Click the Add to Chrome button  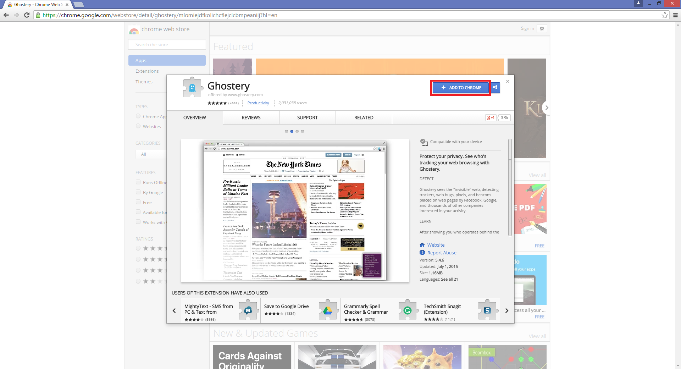pos(461,88)
